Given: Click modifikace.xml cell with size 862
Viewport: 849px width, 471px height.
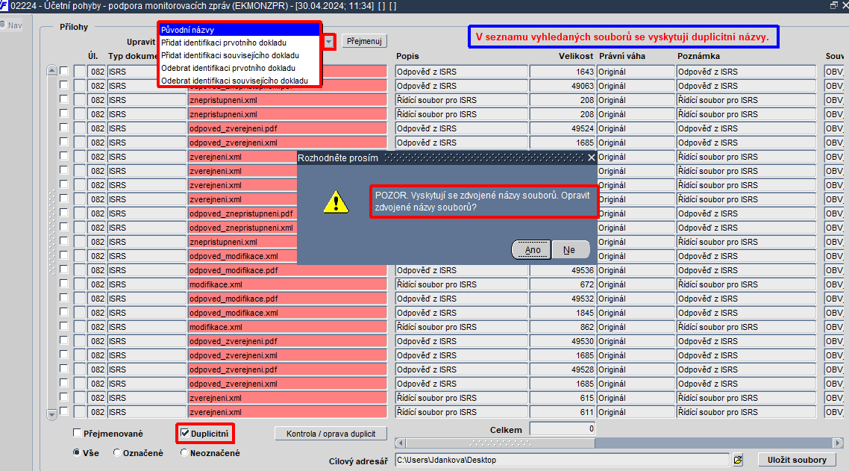Looking at the screenshot, I should click(287, 327).
